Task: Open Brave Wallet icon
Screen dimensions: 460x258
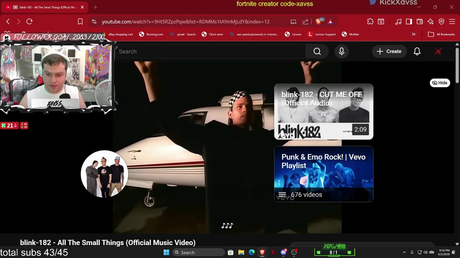Action: tap(420, 21)
